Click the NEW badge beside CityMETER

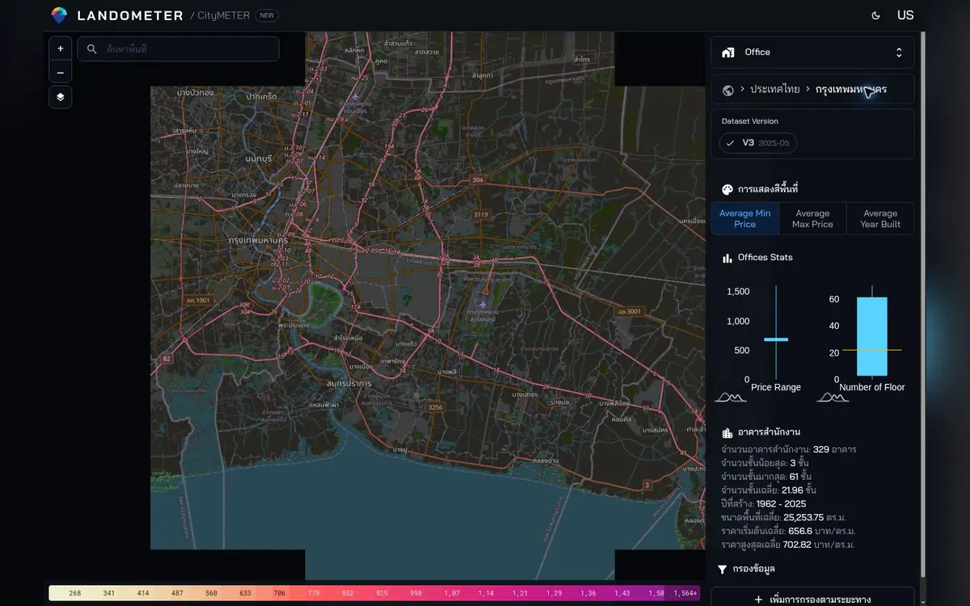point(267,15)
